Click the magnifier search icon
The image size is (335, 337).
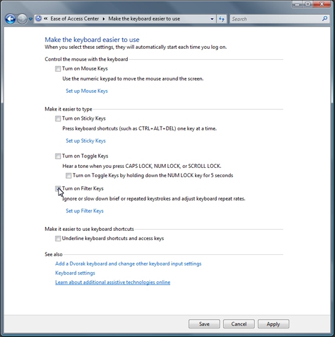[325, 19]
